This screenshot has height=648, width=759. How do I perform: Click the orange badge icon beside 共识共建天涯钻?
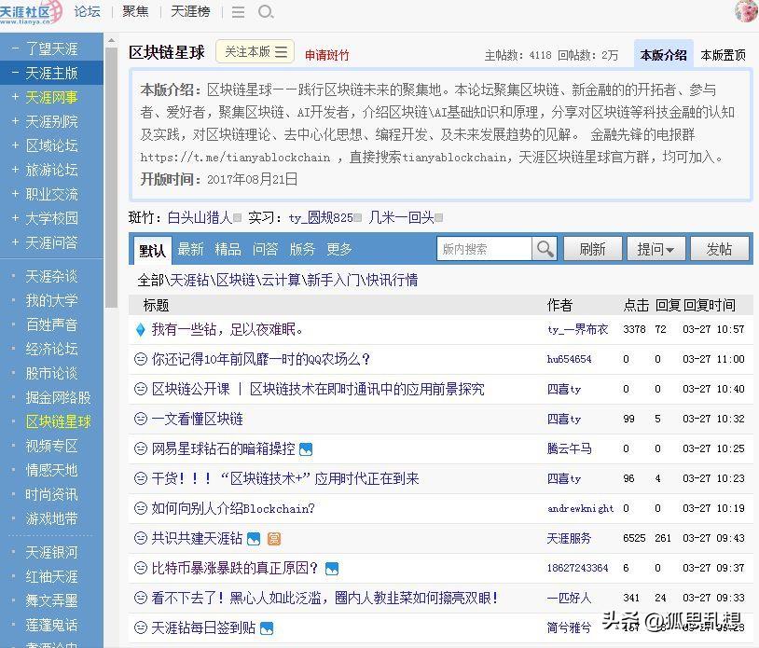tap(273, 539)
